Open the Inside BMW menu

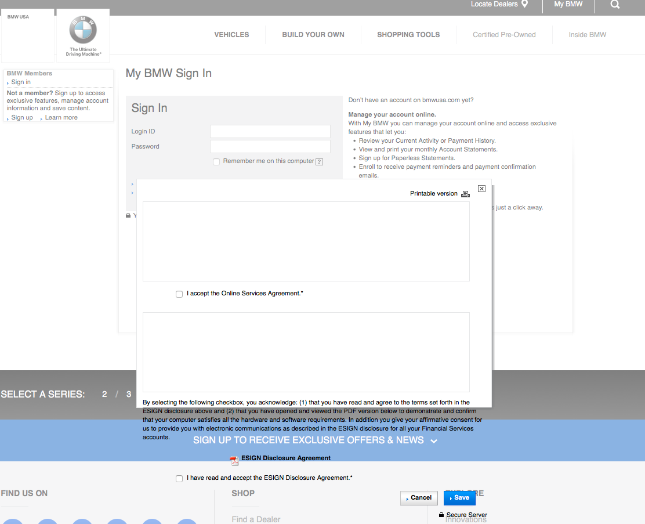pos(588,35)
